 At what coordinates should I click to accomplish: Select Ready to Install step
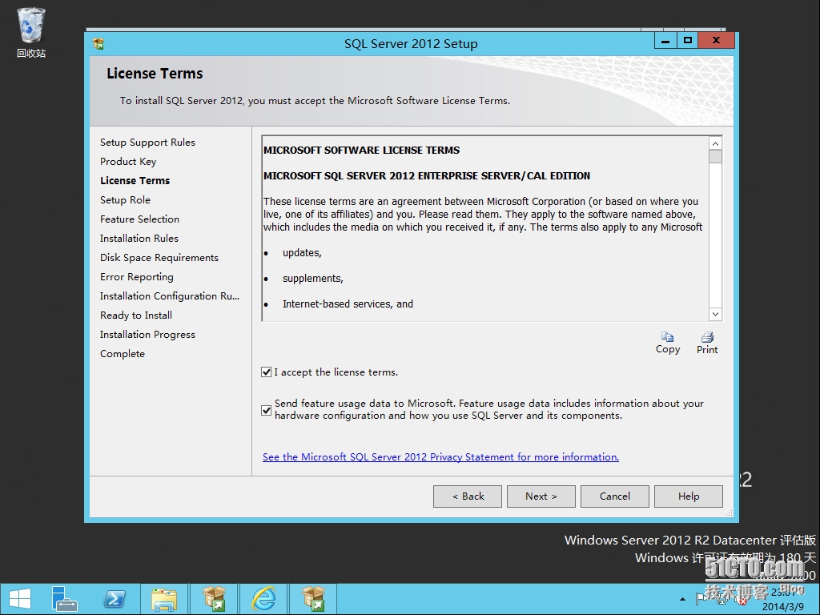point(136,316)
